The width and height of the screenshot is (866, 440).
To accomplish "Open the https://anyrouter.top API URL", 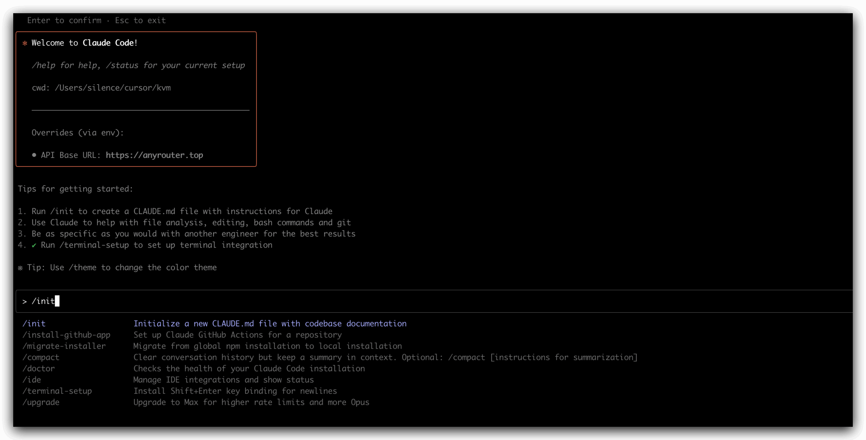I will pos(154,155).
